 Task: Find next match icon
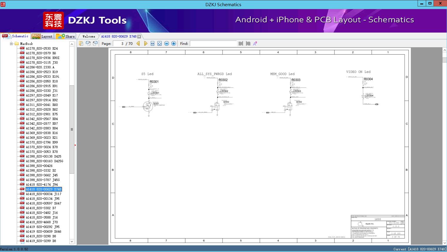tap(248, 43)
